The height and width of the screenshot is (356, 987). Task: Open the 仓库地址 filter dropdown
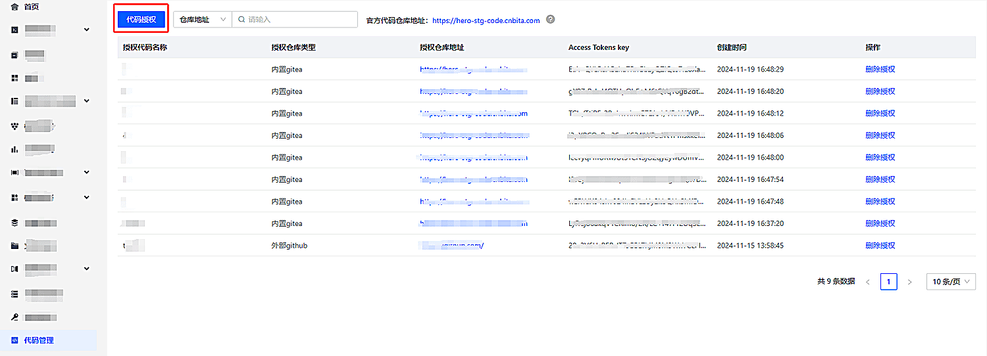pyautogui.click(x=203, y=20)
